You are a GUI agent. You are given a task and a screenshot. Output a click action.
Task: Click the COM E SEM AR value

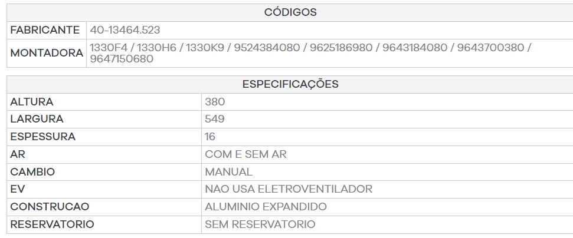click(x=245, y=154)
